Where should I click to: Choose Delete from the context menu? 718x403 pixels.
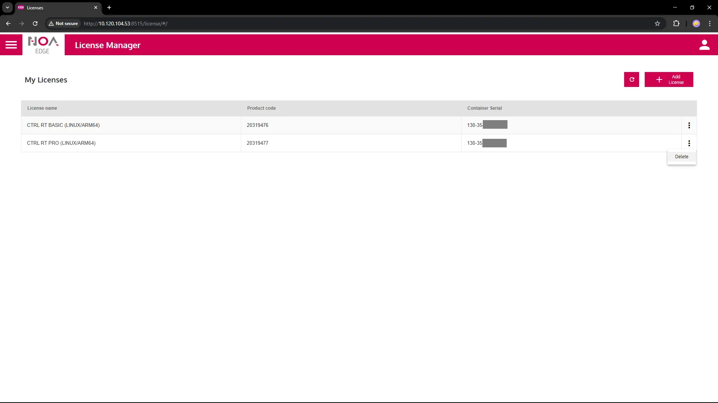point(681,157)
